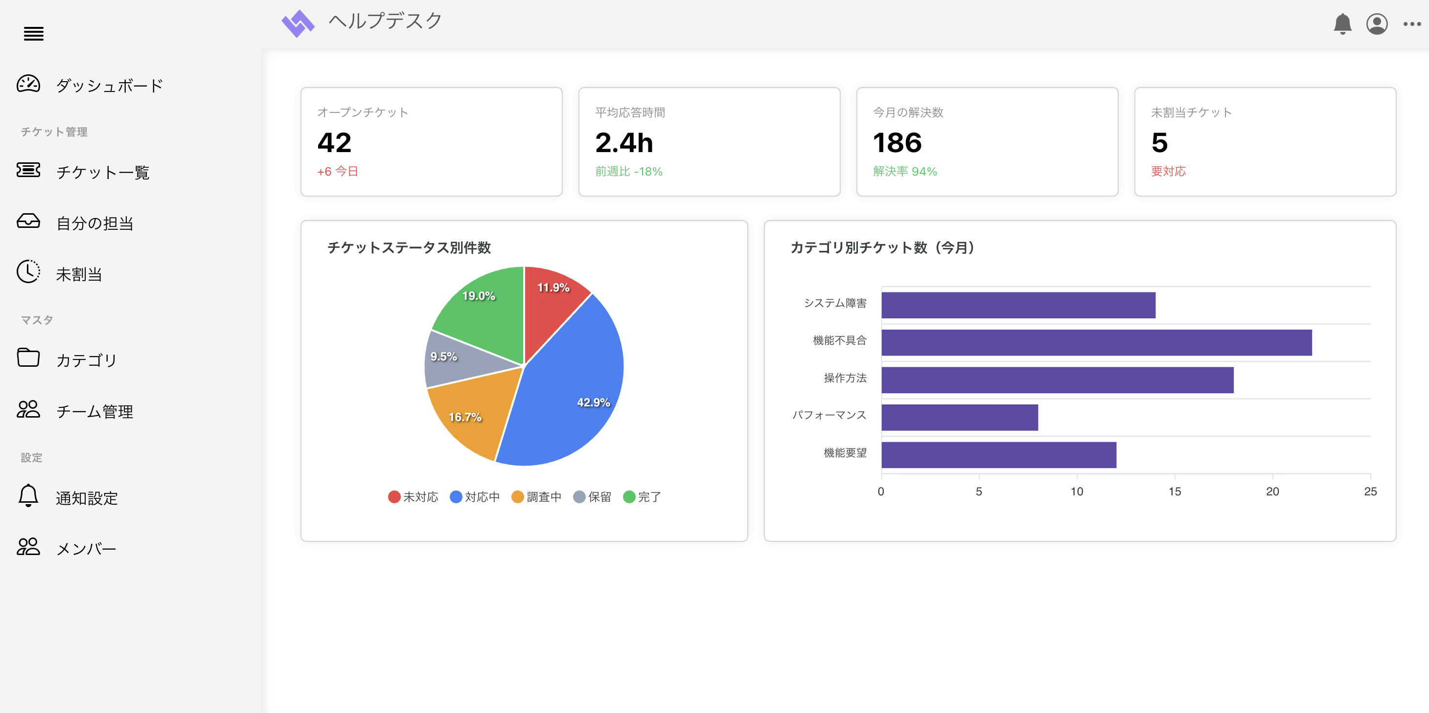The height and width of the screenshot is (713, 1429).
Task: Click the 機能不具合 bar in chart
Action: coord(1096,343)
